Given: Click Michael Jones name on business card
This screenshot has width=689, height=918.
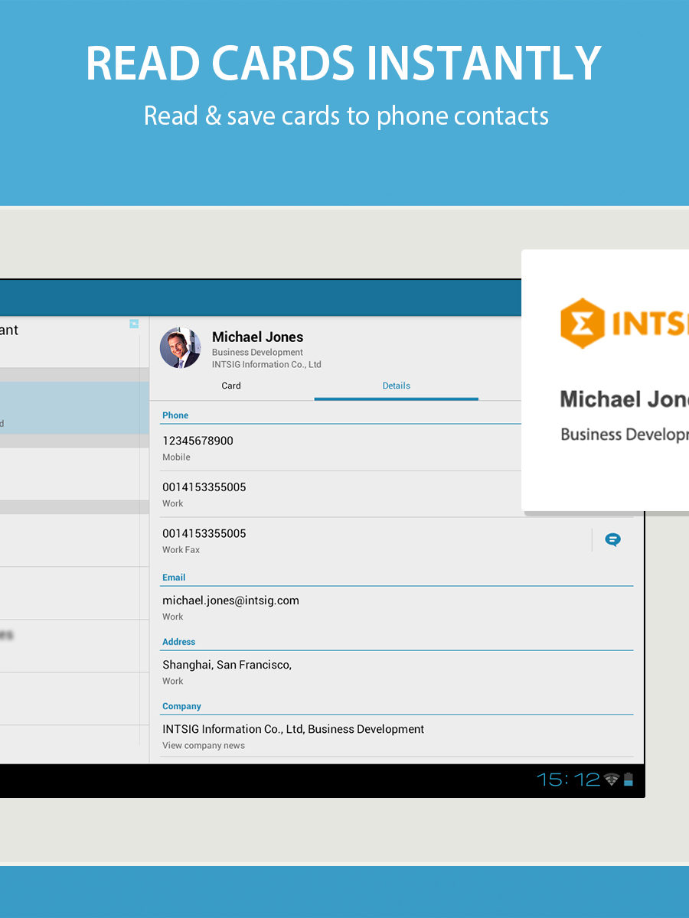Looking at the screenshot, I should [623, 399].
